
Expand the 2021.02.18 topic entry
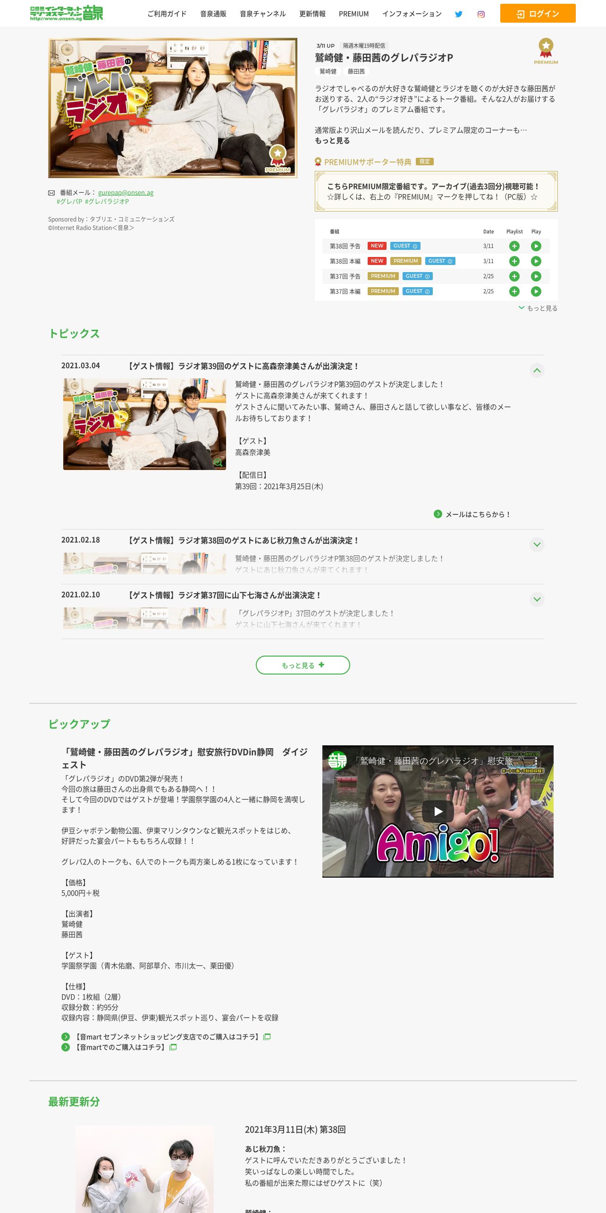pyautogui.click(x=537, y=545)
